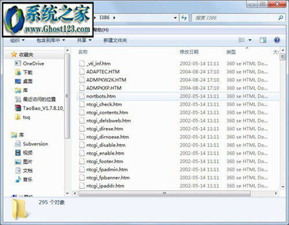Click the file list scroll-down arrow
This screenshot has height=225, width=289.
point(283,187)
